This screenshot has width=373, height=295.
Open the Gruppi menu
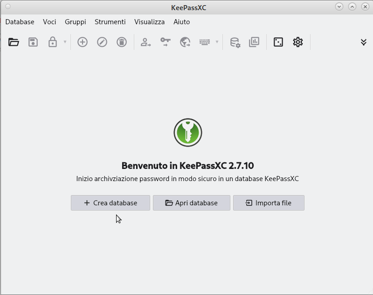pyautogui.click(x=76, y=22)
